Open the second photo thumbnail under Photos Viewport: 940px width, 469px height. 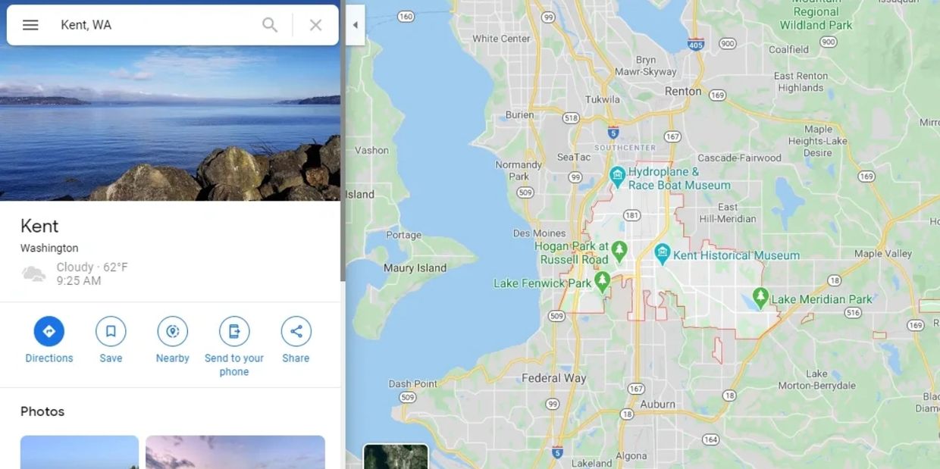[235, 452]
